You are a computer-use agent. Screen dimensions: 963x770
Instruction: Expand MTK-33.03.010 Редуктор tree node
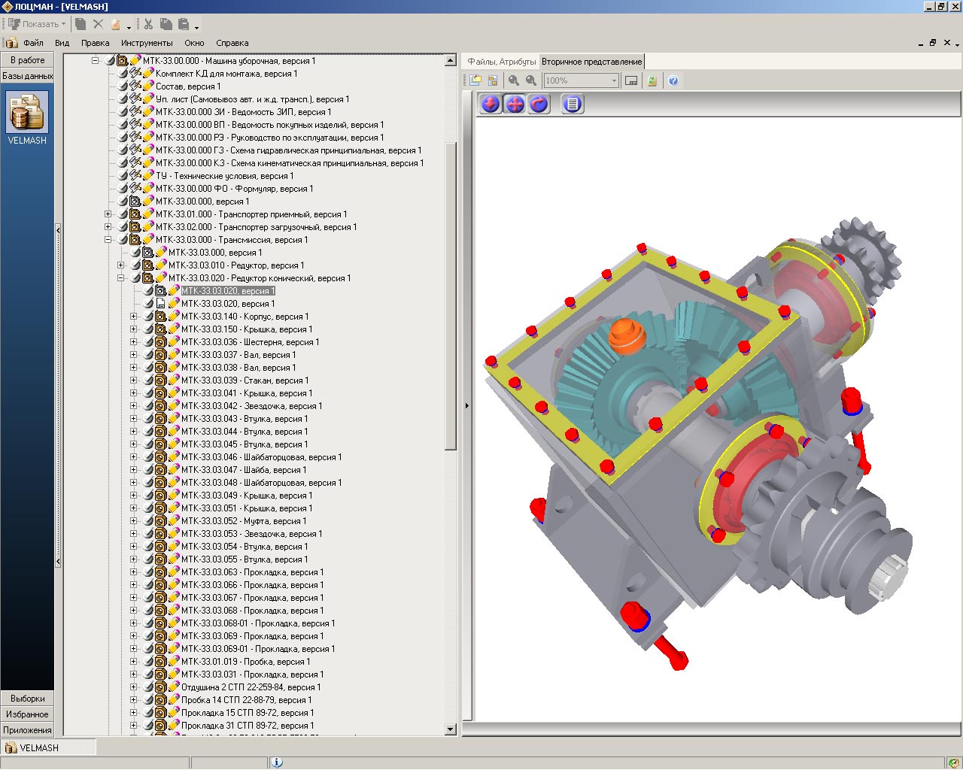[121, 265]
